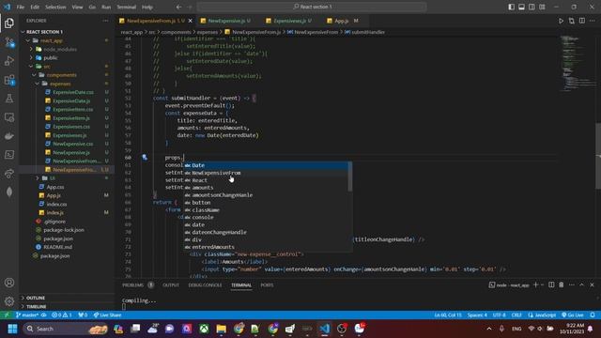Open editor More Actions ellipsis
Screen dimensions: 601x338
click(593, 21)
